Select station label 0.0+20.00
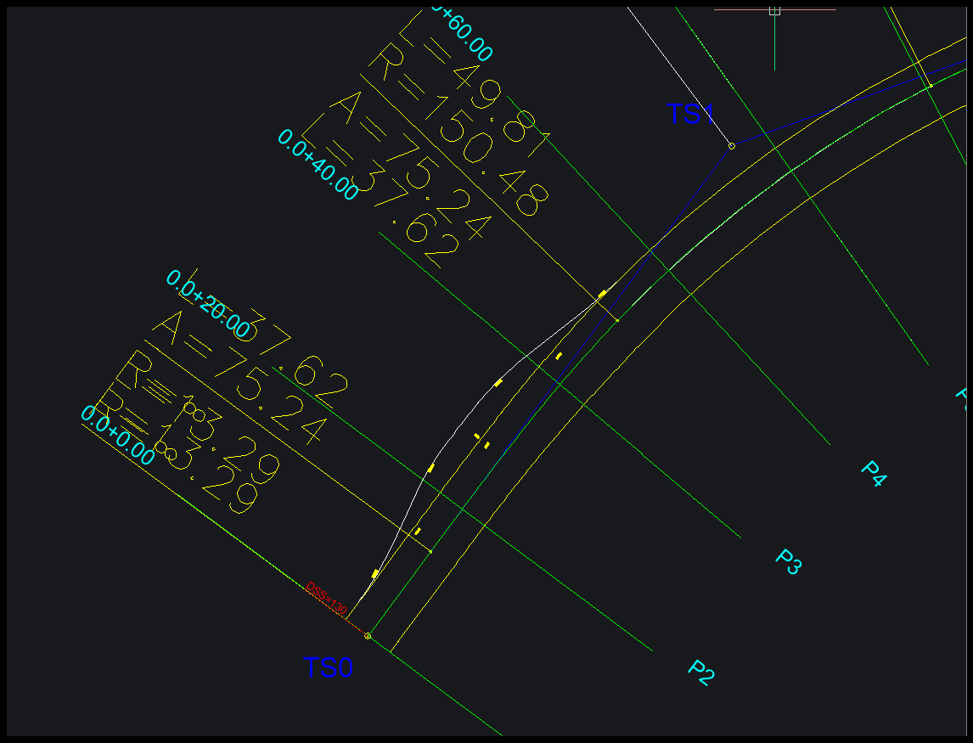The height and width of the screenshot is (743, 973). click(208, 304)
